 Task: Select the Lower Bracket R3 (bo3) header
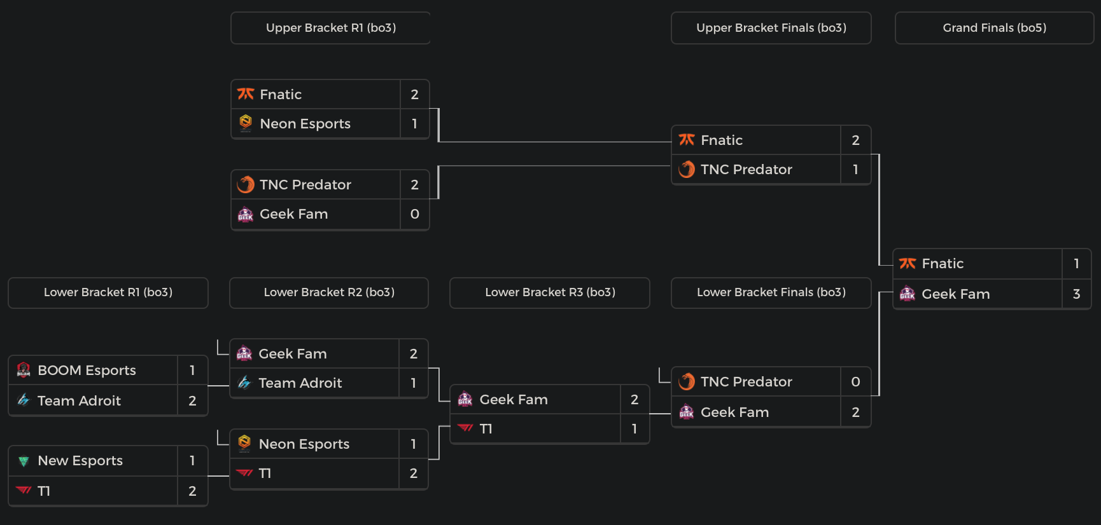click(x=550, y=292)
